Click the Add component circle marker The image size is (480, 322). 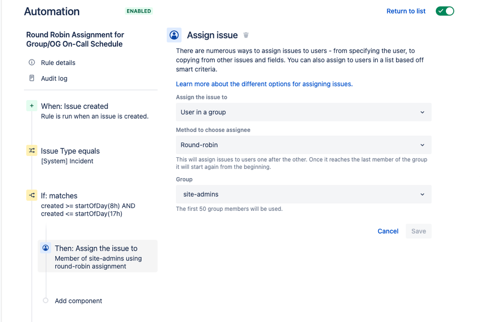(x=46, y=300)
